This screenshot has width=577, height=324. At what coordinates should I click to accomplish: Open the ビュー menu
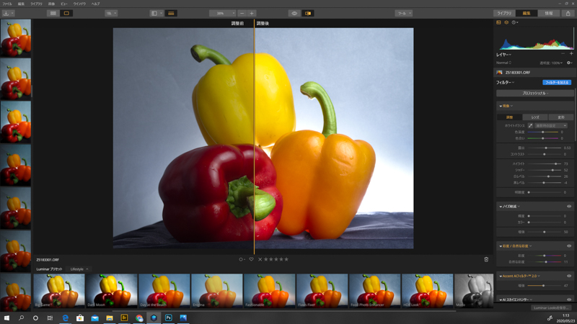(64, 4)
